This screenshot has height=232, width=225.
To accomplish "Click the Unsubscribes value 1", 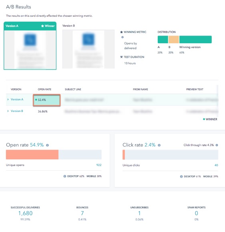I will click(x=139, y=213).
